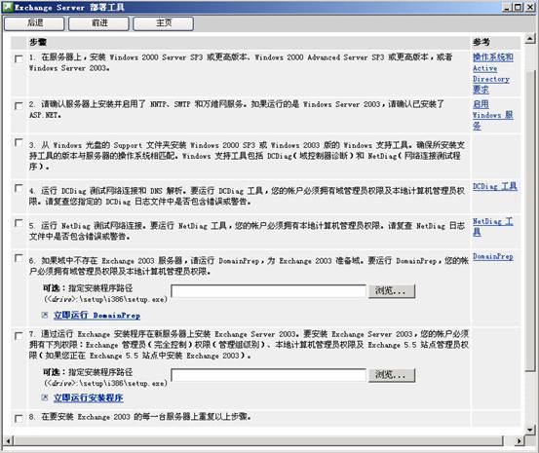Open the DomainPrep reference link
This screenshot has height=453, width=539.
[493, 257]
